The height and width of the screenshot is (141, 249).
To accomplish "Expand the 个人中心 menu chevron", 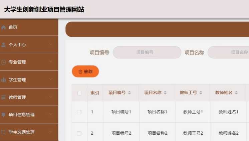I will point(51,44).
